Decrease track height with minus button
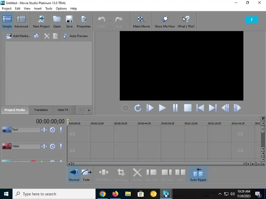This screenshot has width=266, height=199. [263, 159]
